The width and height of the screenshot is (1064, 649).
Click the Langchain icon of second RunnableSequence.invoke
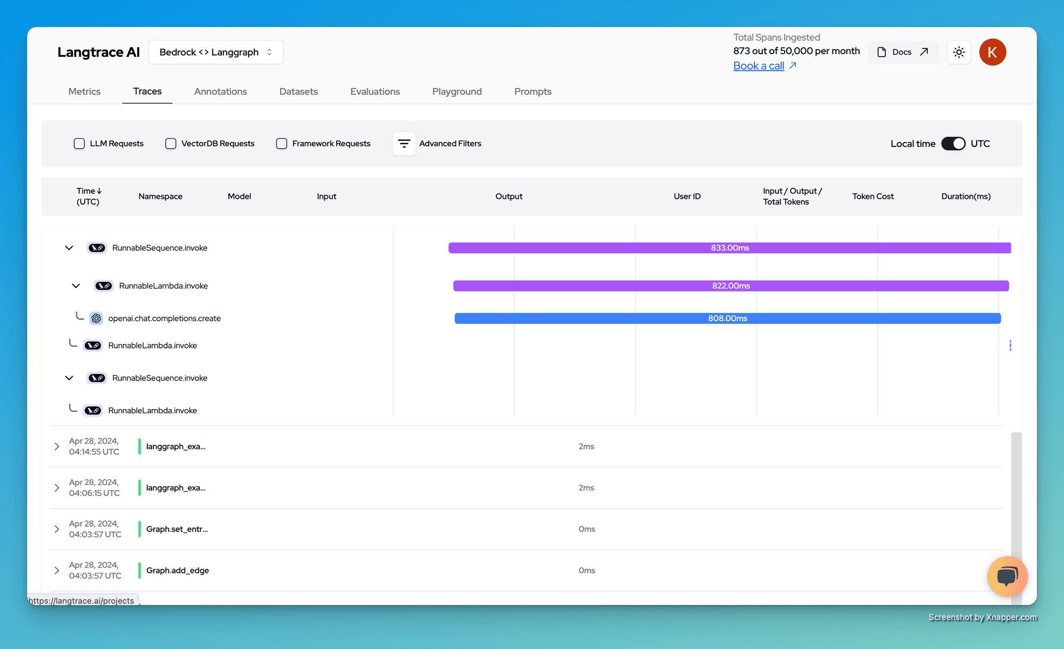[97, 378]
